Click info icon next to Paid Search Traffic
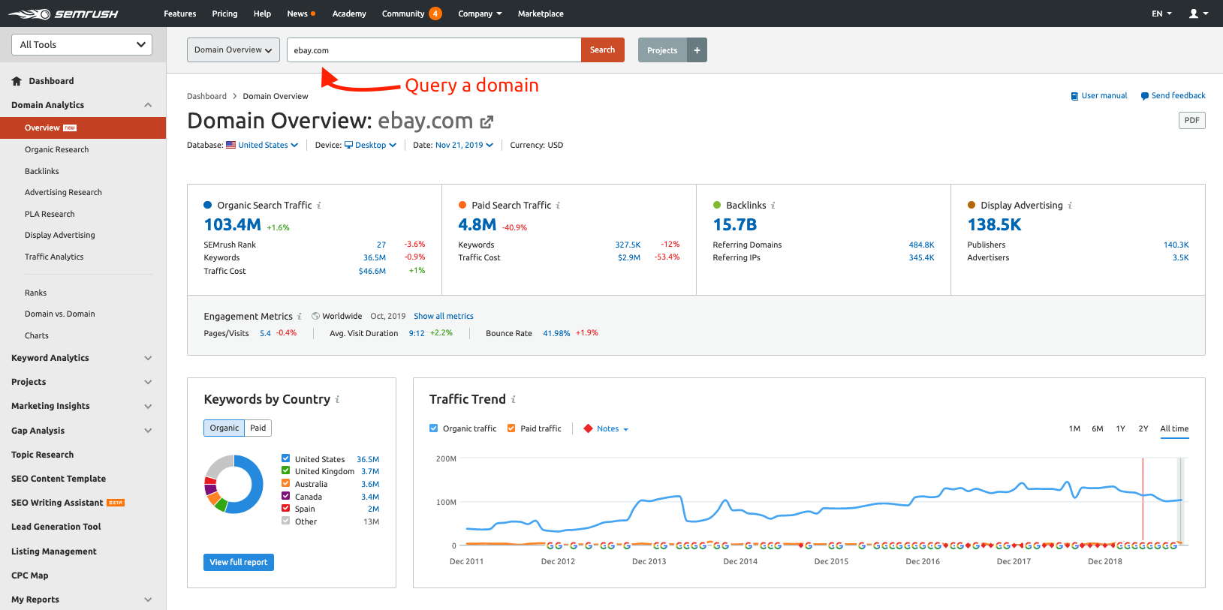The image size is (1223, 610). (558, 206)
